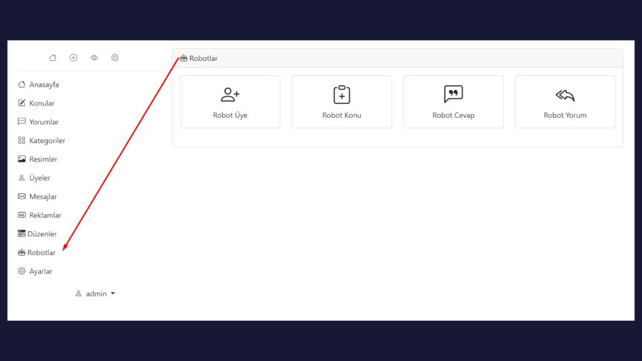The image size is (642, 361).
Task: Expand the admin dropdown caret
Action: coord(113,293)
